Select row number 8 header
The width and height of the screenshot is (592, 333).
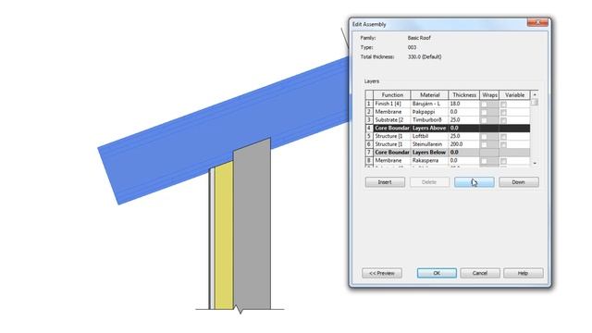click(x=369, y=160)
